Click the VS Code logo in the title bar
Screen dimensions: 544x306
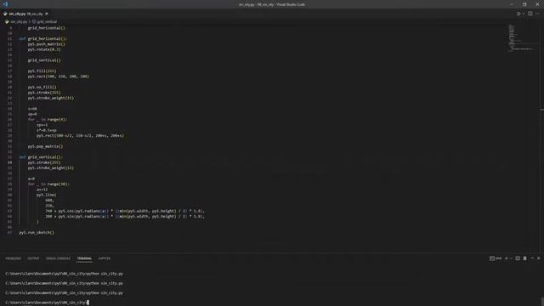(5, 4)
